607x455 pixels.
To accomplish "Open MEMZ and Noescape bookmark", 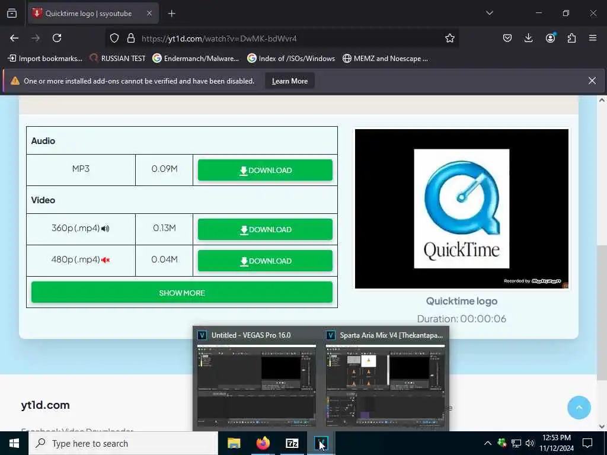I will click(x=385, y=59).
